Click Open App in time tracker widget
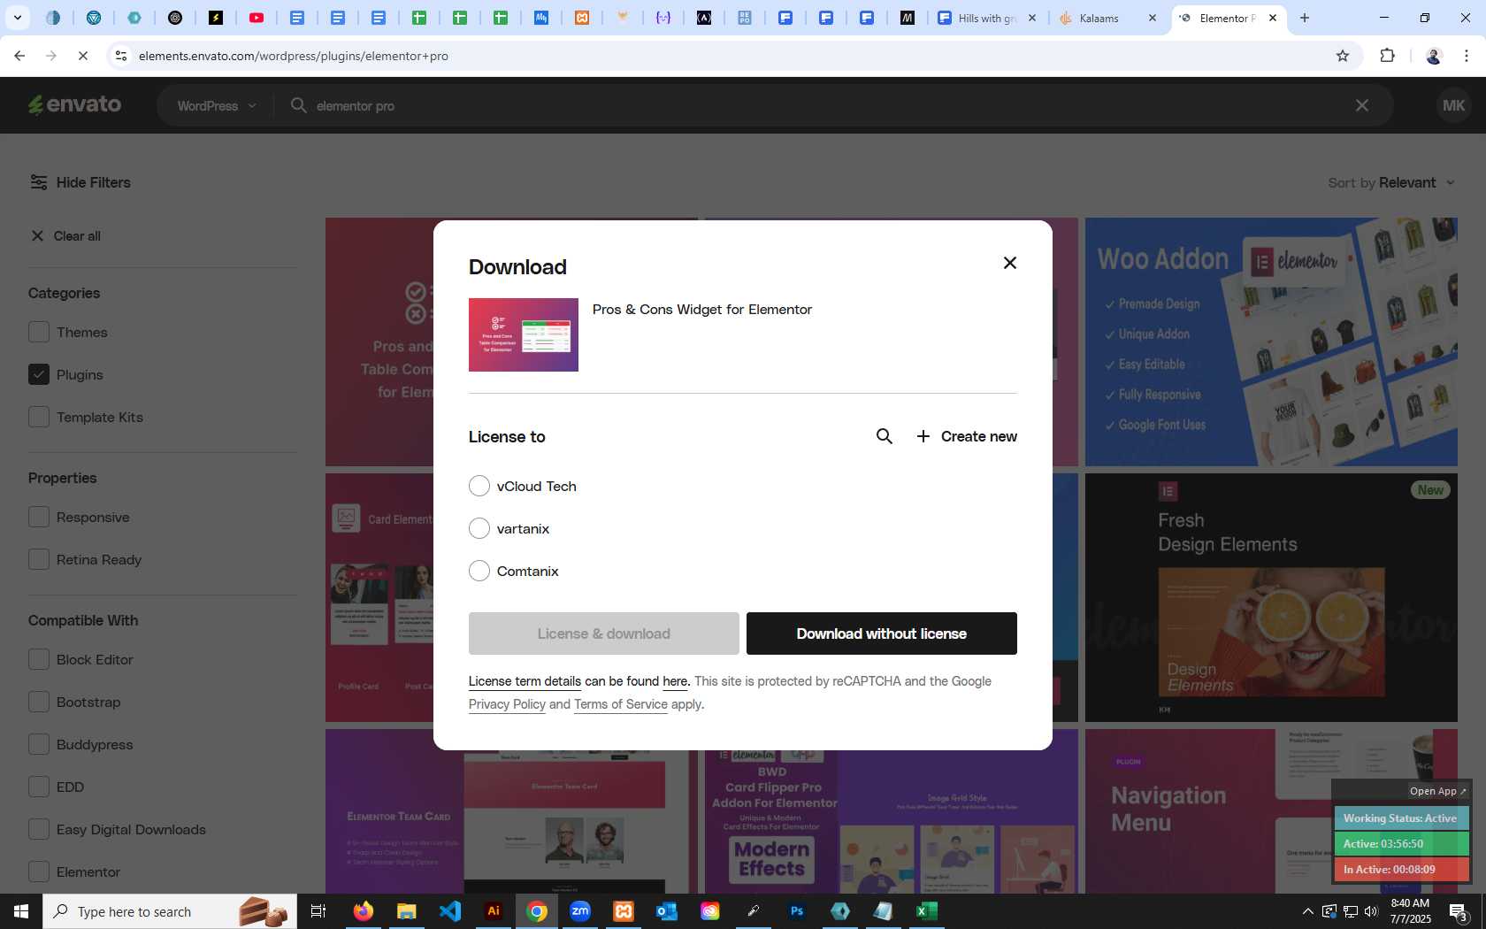1486x929 pixels. point(1437,791)
